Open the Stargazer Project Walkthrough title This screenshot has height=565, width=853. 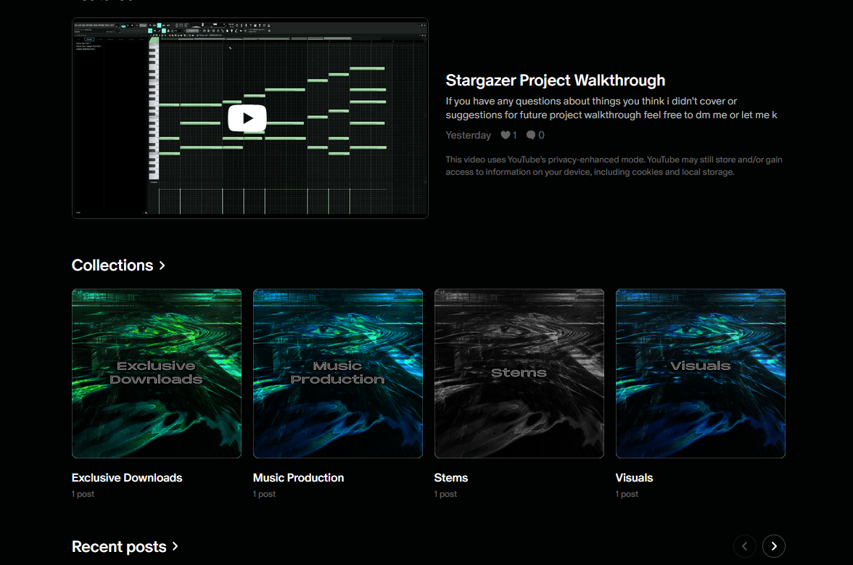coord(555,81)
